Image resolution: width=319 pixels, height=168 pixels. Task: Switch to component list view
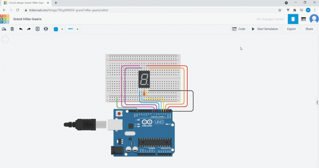(x=303, y=19)
